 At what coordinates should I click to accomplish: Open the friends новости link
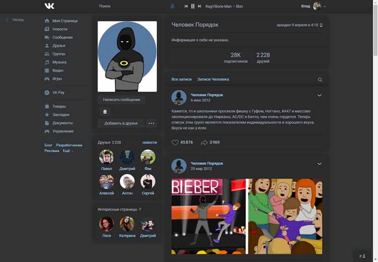tap(150, 143)
